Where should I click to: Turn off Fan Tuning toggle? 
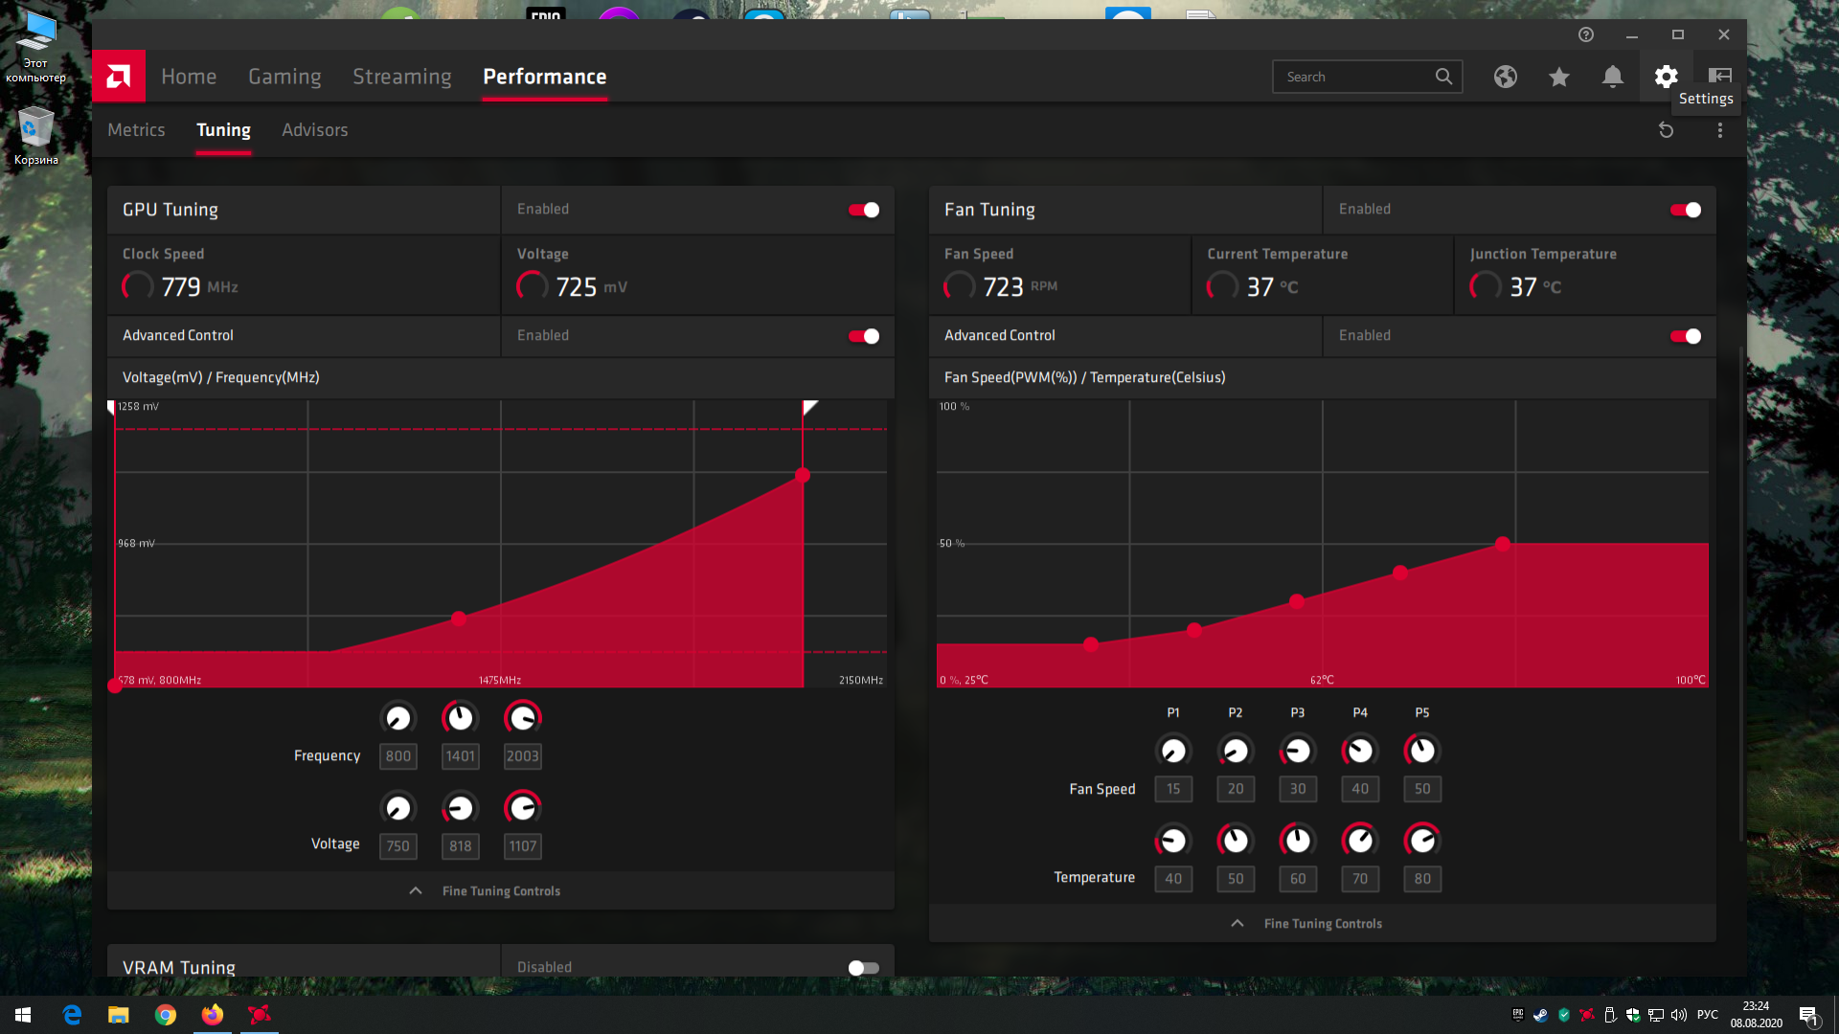[1685, 210]
